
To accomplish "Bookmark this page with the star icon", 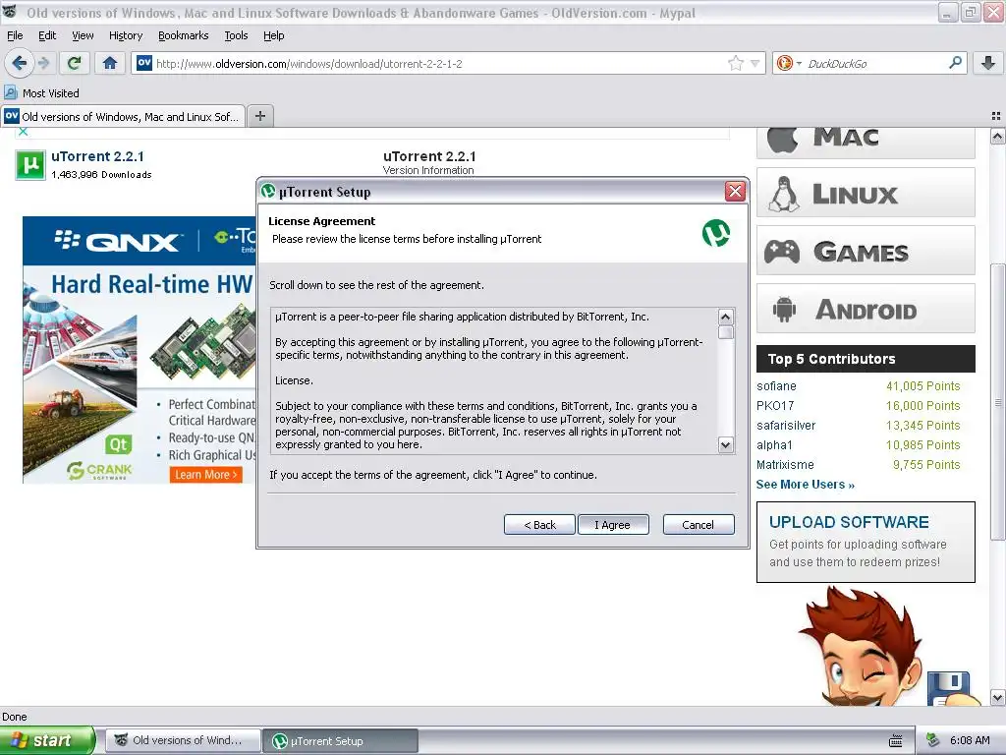I will [x=735, y=63].
